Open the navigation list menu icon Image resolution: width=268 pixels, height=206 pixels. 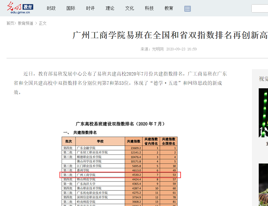[187, 8]
